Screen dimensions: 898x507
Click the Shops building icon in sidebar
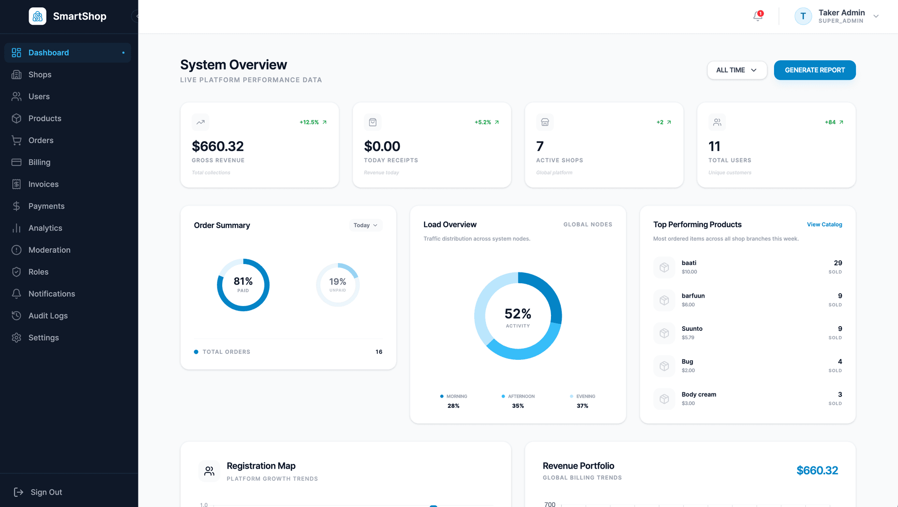[x=16, y=75]
